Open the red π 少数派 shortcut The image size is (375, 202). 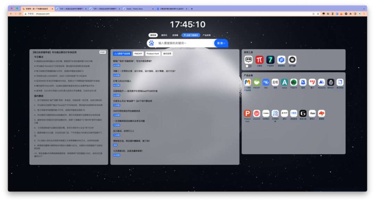pyautogui.click(x=259, y=59)
